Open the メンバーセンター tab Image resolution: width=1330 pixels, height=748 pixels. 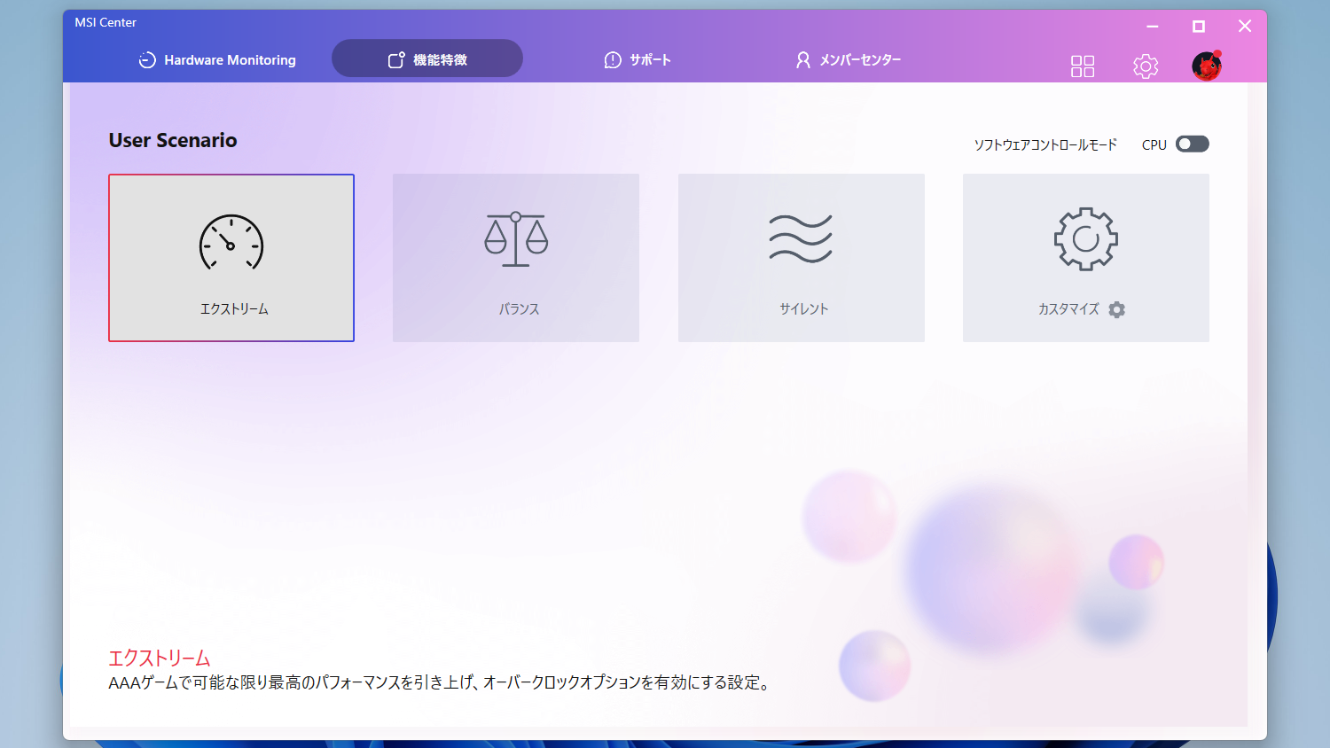click(x=848, y=59)
